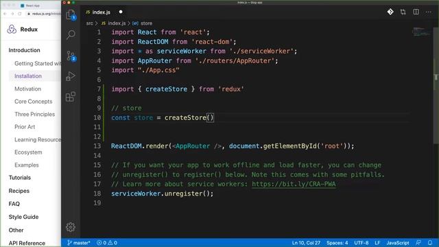The width and height of the screenshot is (439, 247).
Task: Open the Extensions view
Action: [71, 97]
